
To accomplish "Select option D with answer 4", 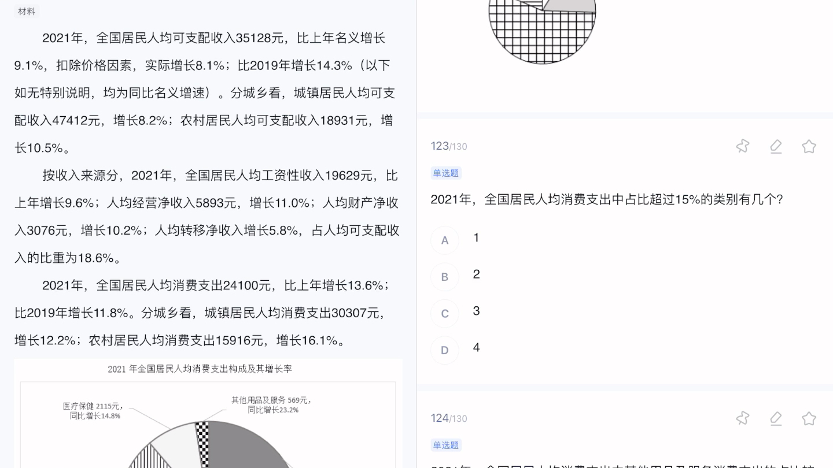I will tap(445, 350).
